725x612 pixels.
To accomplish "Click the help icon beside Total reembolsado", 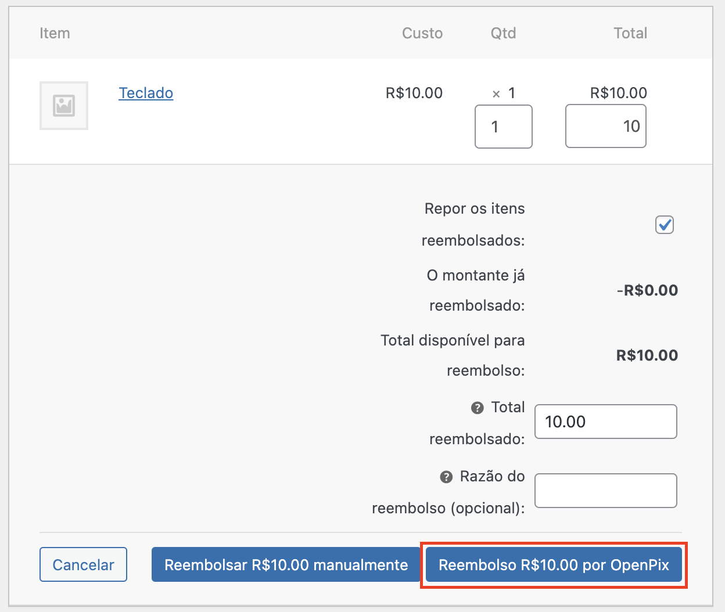I will pyautogui.click(x=476, y=408).
